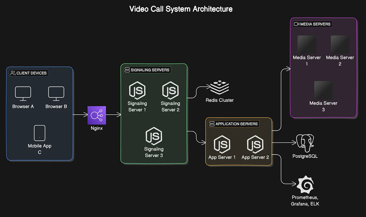Select the Media Server 2 square icon
Viewport: 366px width, 217px height.
[x=340, y=44]
